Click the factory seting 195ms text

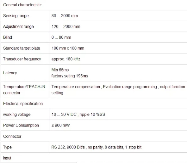(70, 76)
